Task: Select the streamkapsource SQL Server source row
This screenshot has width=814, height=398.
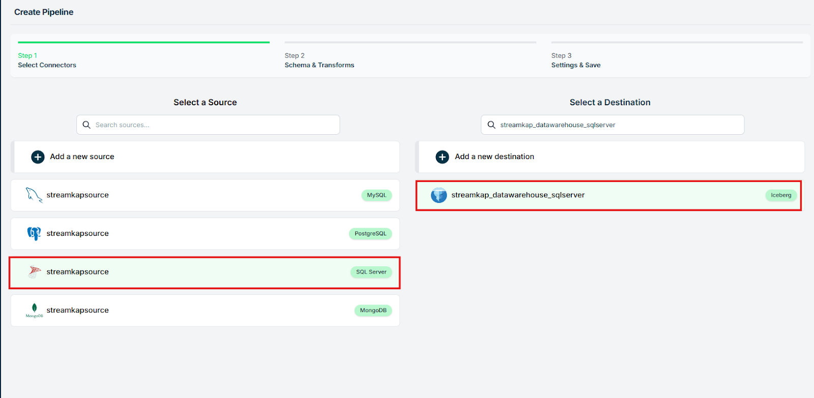Action: [205, 272]
